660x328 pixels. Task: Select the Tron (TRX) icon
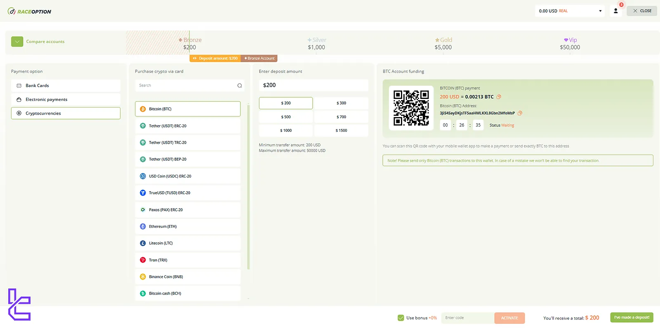[x=143, y=260]
